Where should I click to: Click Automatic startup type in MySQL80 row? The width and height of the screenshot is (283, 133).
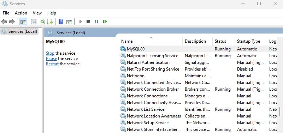247,49
